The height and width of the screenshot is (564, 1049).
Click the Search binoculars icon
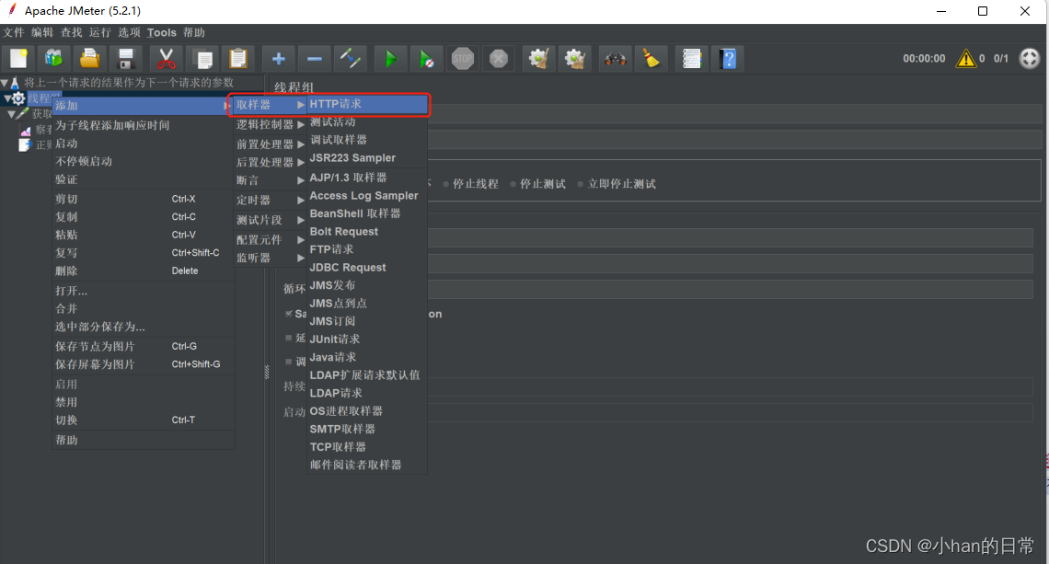coord(615,59)
